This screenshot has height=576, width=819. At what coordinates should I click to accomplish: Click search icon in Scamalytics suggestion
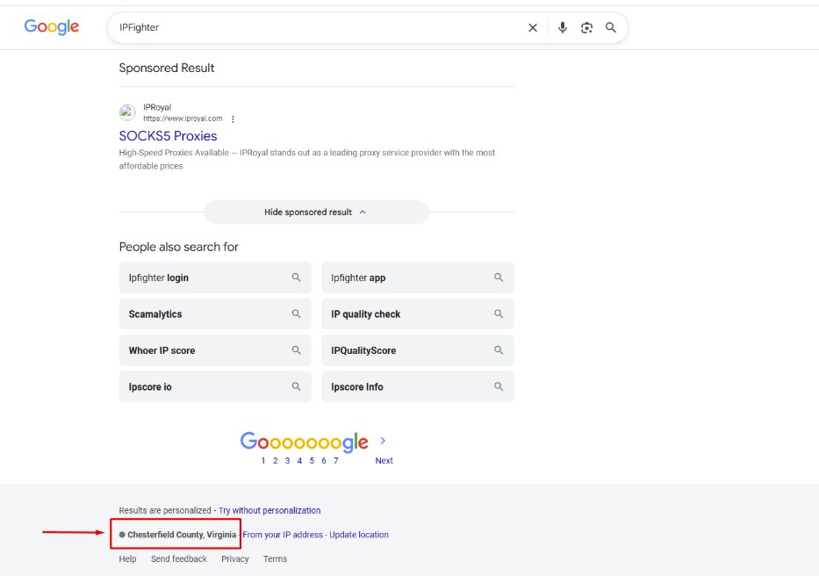296,313
